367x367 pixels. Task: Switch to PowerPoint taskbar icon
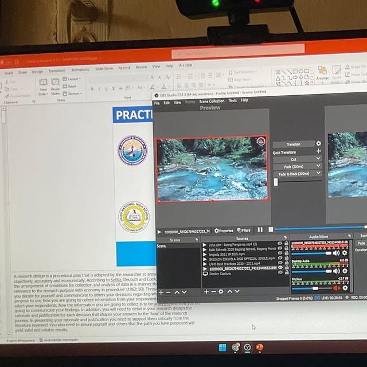pyautogui.click(x=260, y=347)
